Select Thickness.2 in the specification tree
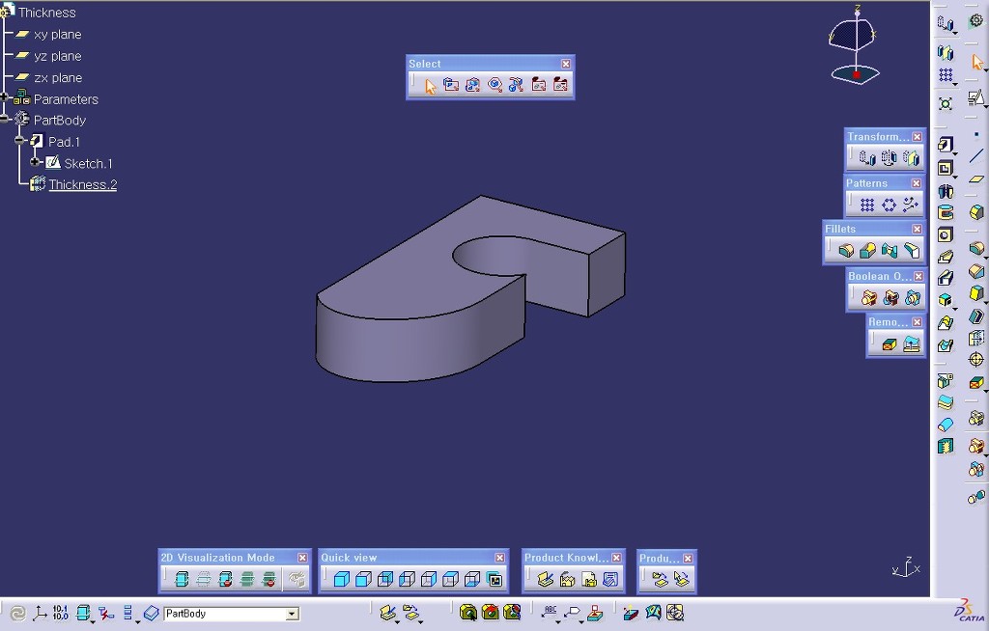Viewport: 989px width, 631px height. click(82, 184)
